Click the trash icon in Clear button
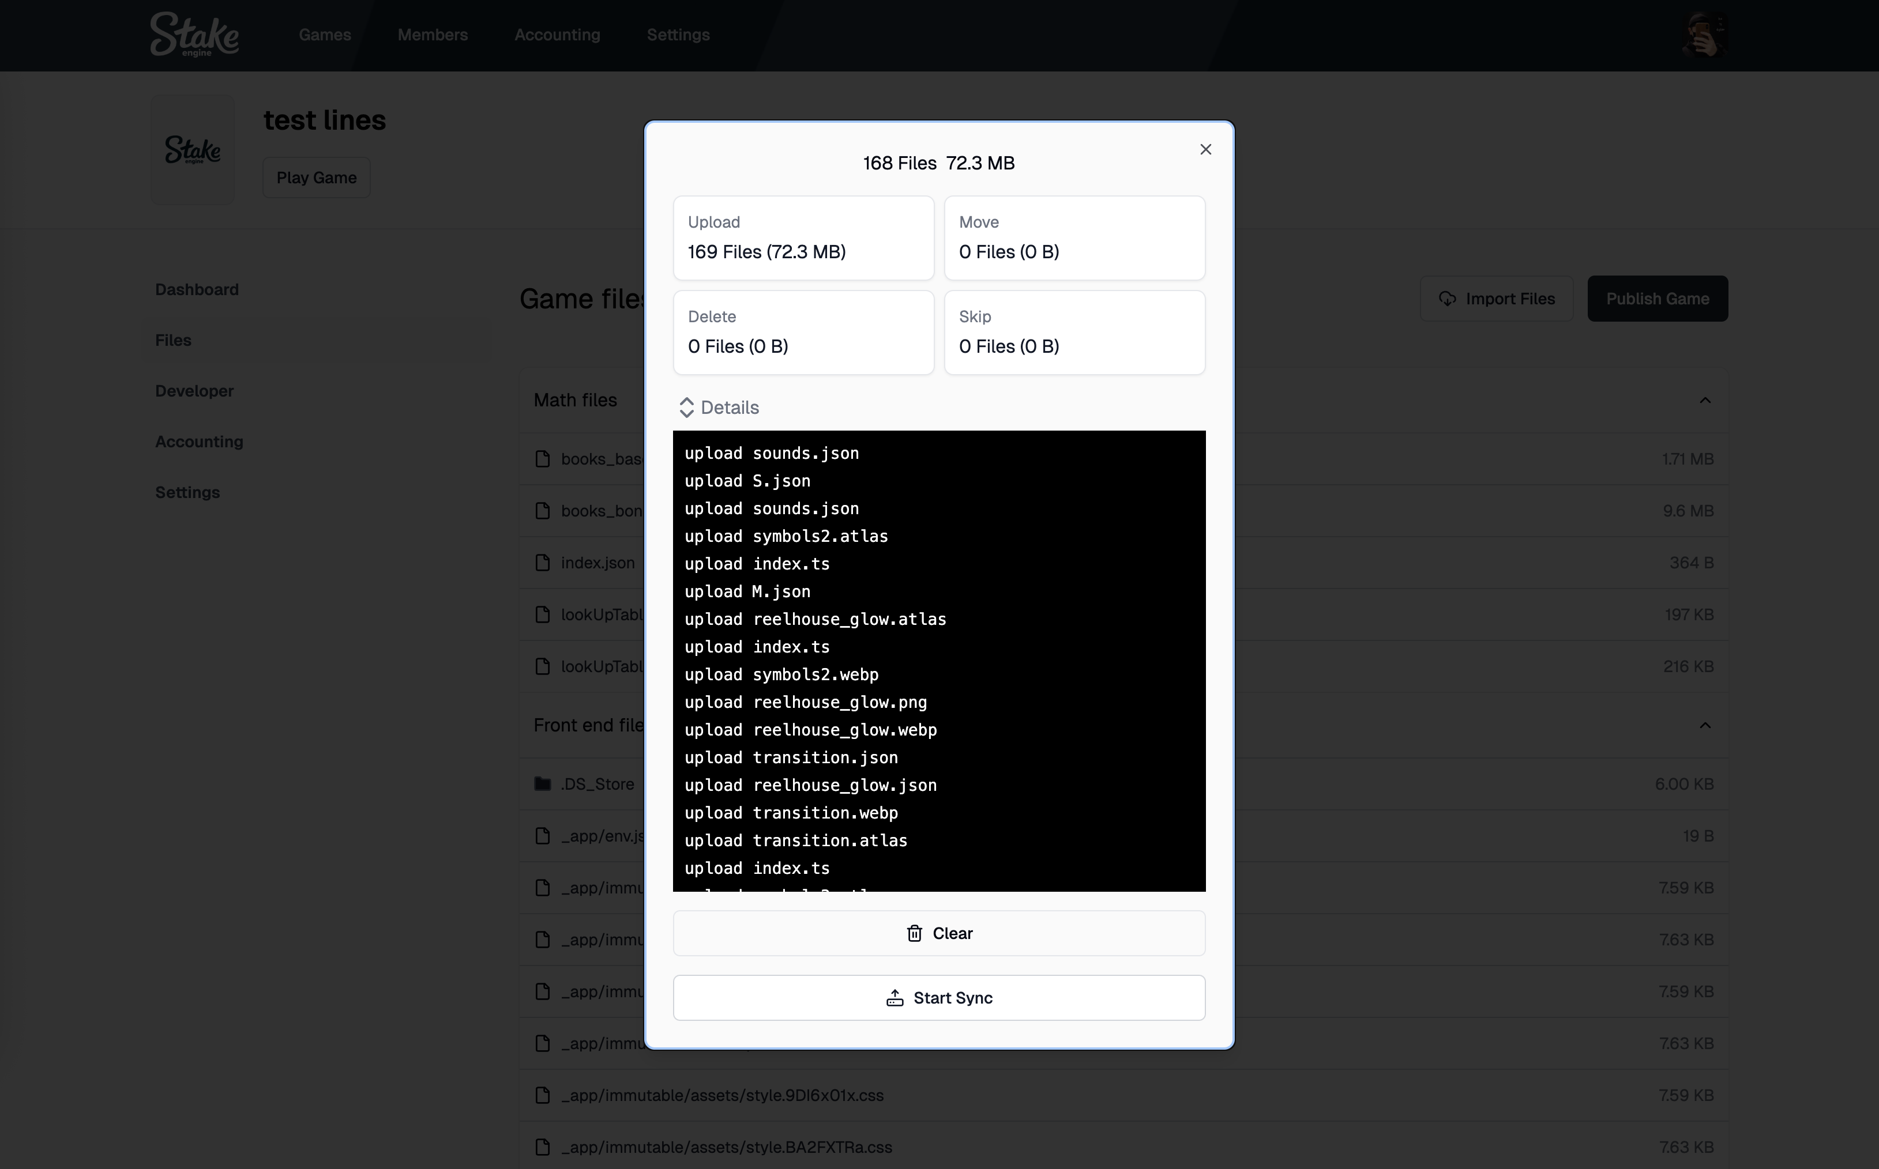Screen dimensions: 1879x1169 [914, 933]
